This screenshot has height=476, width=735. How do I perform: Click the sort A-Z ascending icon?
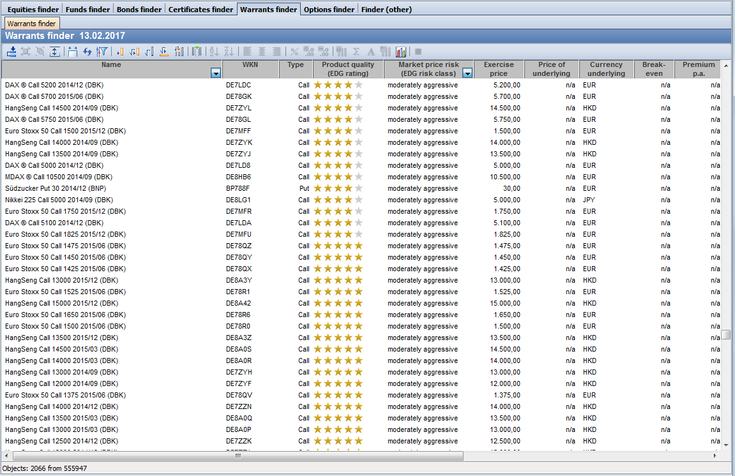pyautogui.click(x=214, y=52)
